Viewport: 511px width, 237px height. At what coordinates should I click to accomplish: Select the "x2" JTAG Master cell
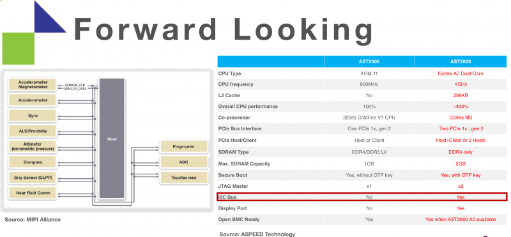click(x=461, y=186)
